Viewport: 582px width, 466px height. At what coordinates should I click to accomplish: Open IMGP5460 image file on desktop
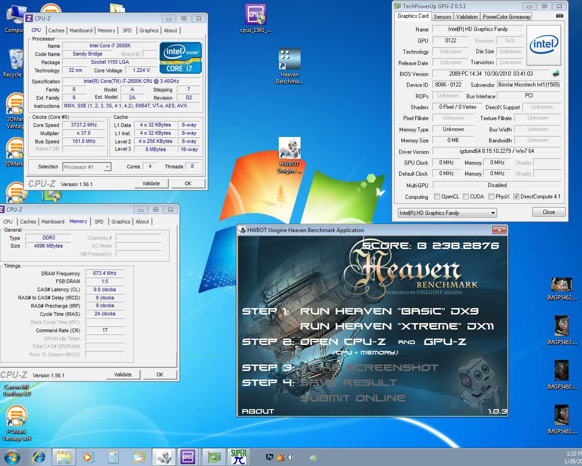(x=562, y=375)
